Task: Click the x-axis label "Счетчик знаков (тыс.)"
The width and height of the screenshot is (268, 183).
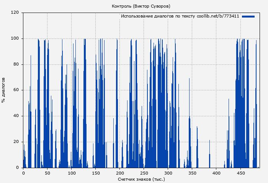Action: [x=141, y=179]
